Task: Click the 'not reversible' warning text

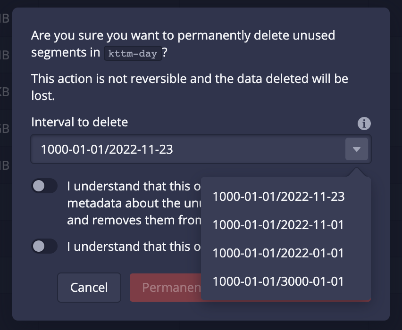Action: coord(189,79)
